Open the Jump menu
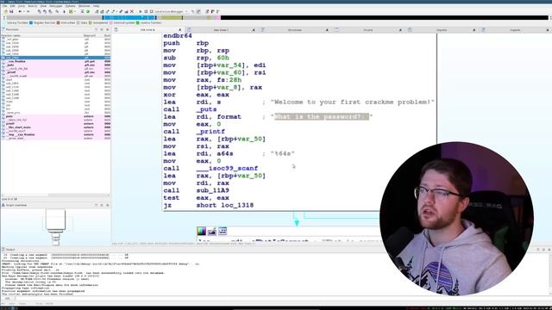Screen dimensions: 552x310 pyautogui.click(x=22, y=6)
